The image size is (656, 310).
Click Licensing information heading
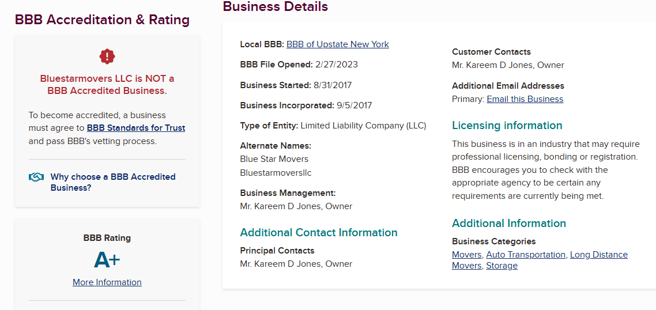point(507,126)
